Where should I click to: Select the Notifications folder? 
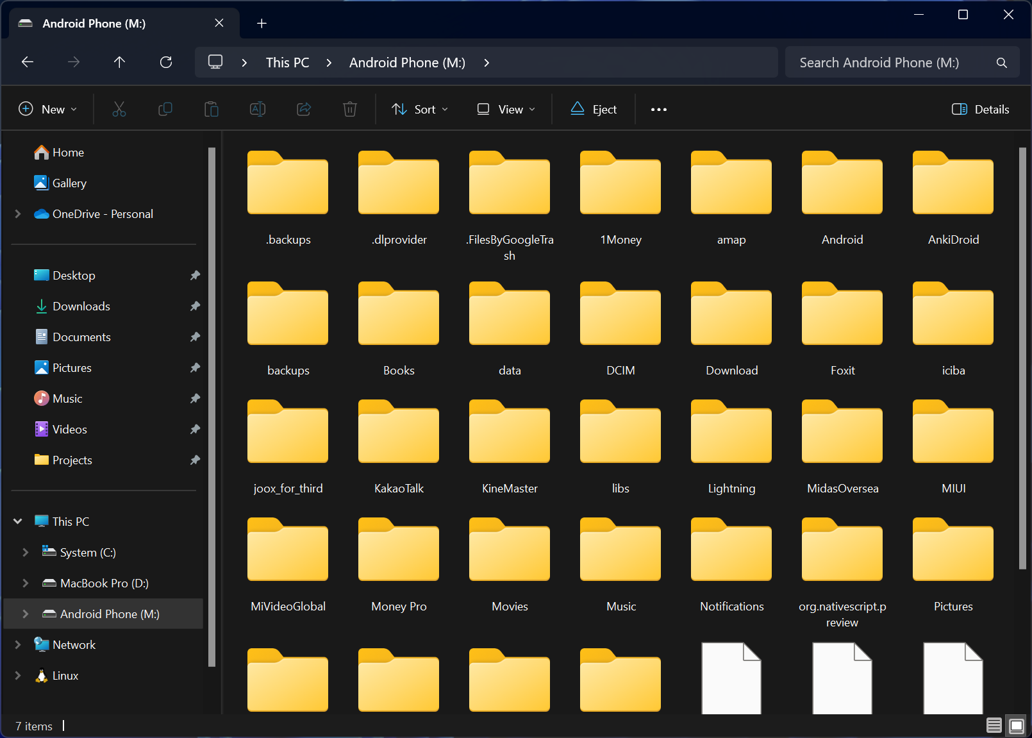click(731, 564)
